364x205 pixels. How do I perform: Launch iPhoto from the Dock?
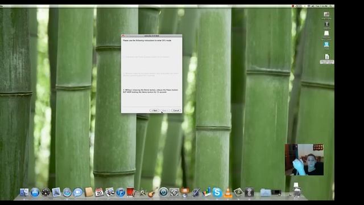[110, 192]
